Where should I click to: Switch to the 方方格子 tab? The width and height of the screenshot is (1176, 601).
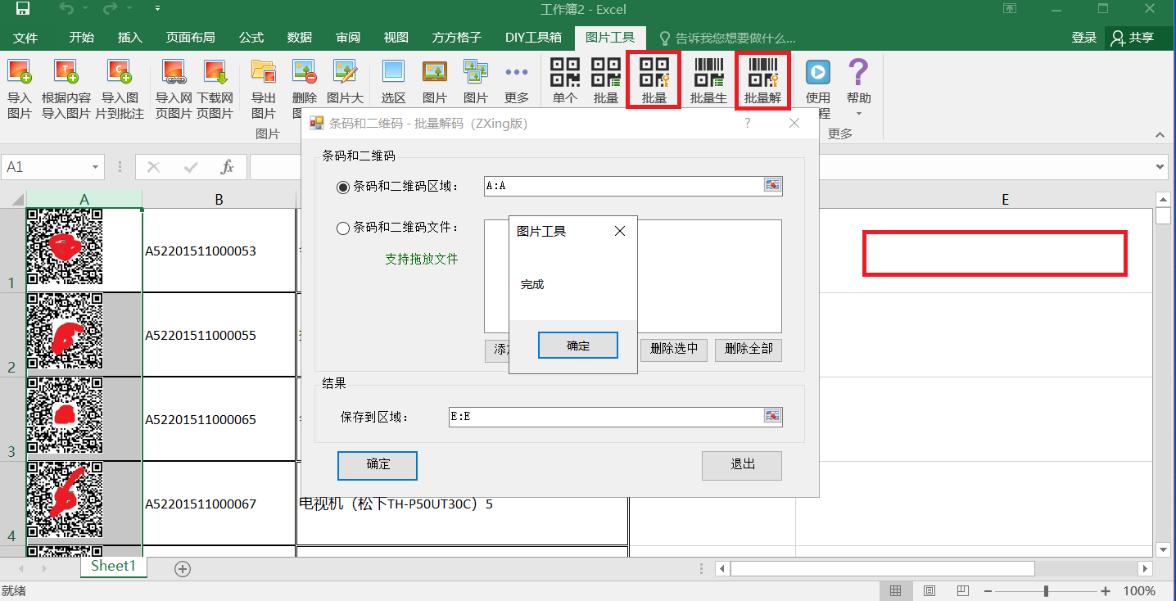[457, 38]
